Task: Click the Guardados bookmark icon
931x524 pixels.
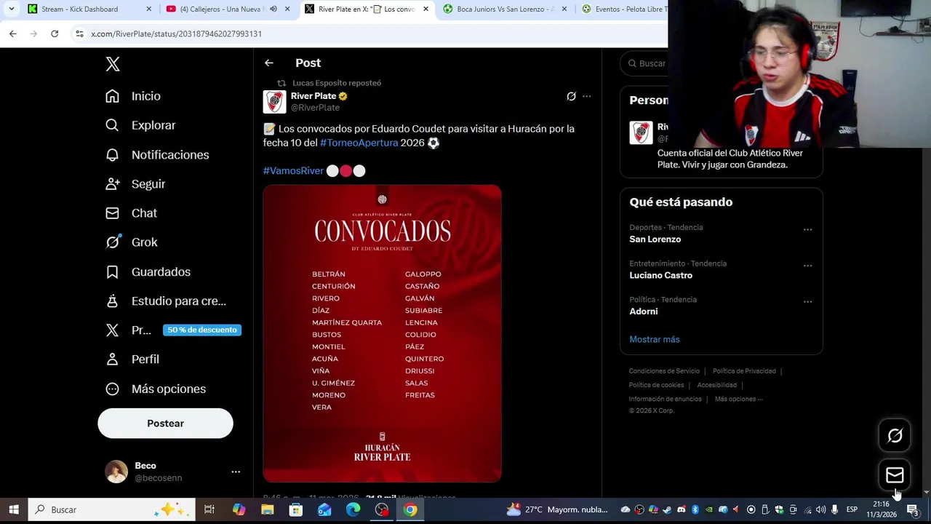Action: (x=112, y=271)
